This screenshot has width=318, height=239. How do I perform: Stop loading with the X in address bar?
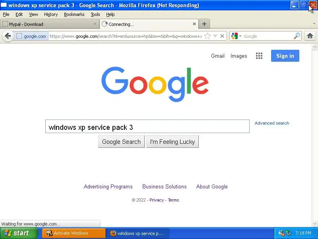coord(222,36)
